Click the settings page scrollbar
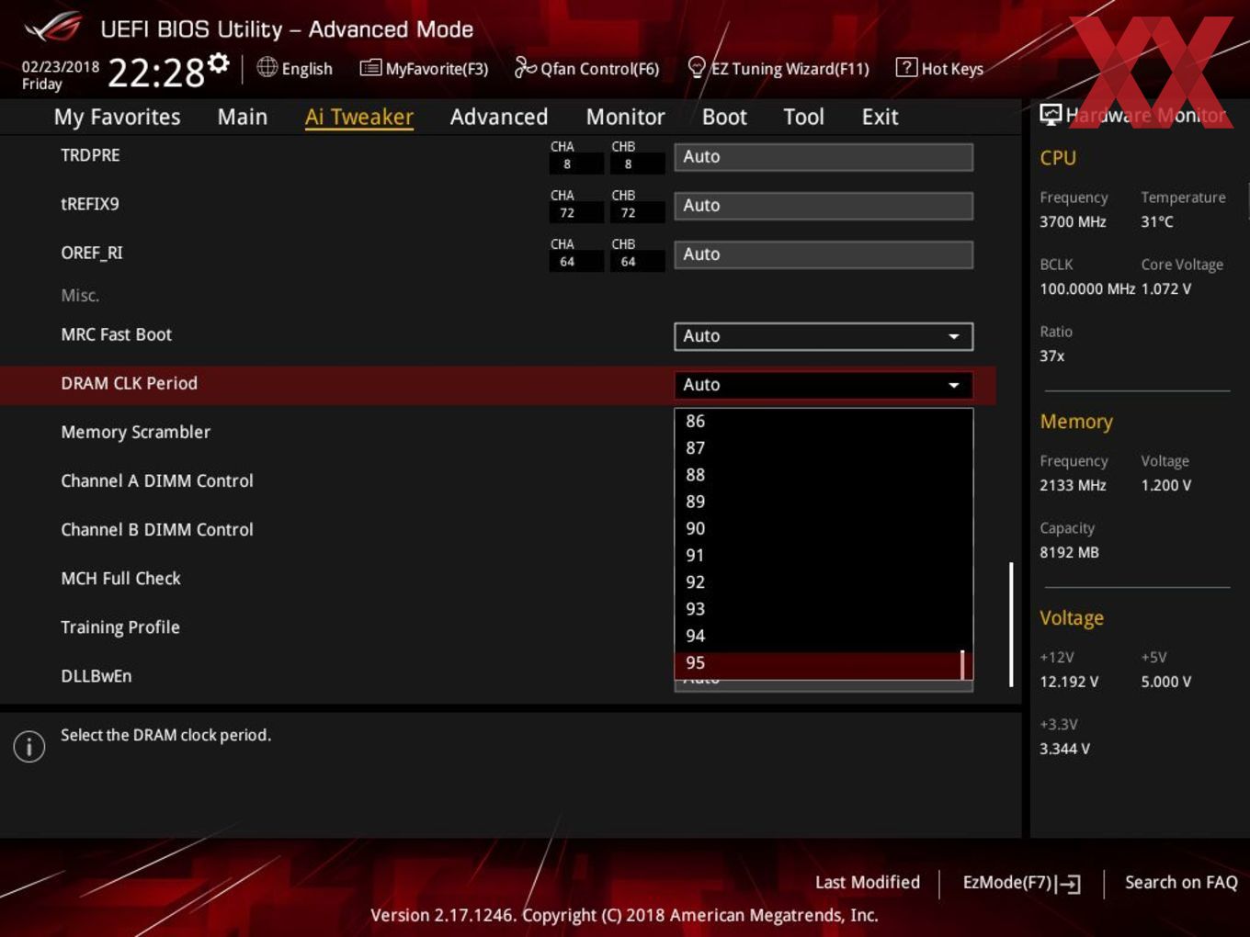Screen dimensions: 1250x937 pos(1011,625)
